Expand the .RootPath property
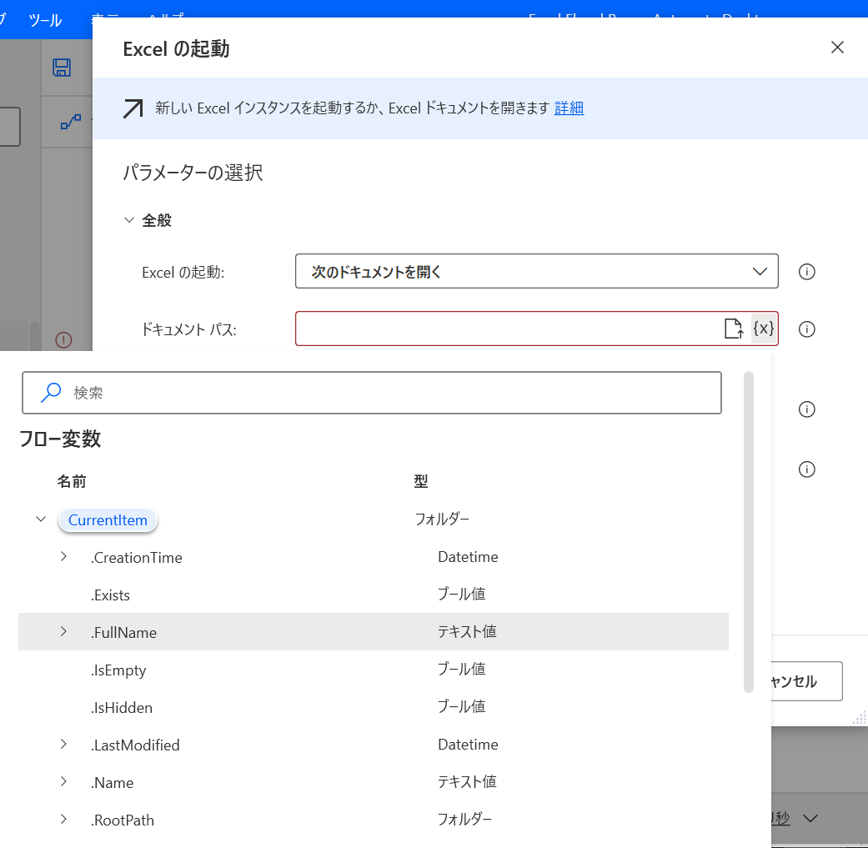This screenshot has width=868, height=848. [63, 819]
